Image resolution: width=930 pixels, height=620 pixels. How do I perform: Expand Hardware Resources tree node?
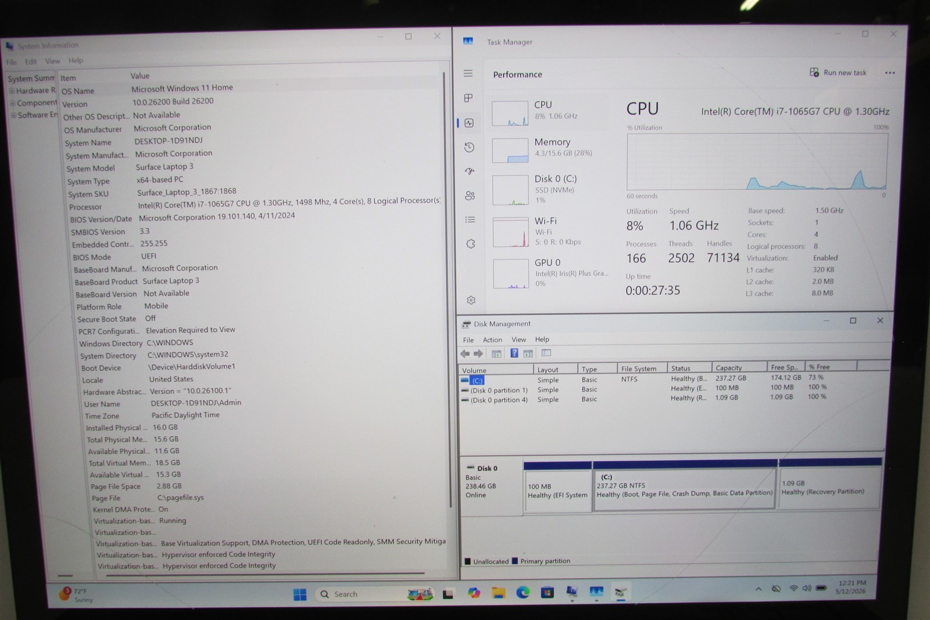tap(12, 91)
